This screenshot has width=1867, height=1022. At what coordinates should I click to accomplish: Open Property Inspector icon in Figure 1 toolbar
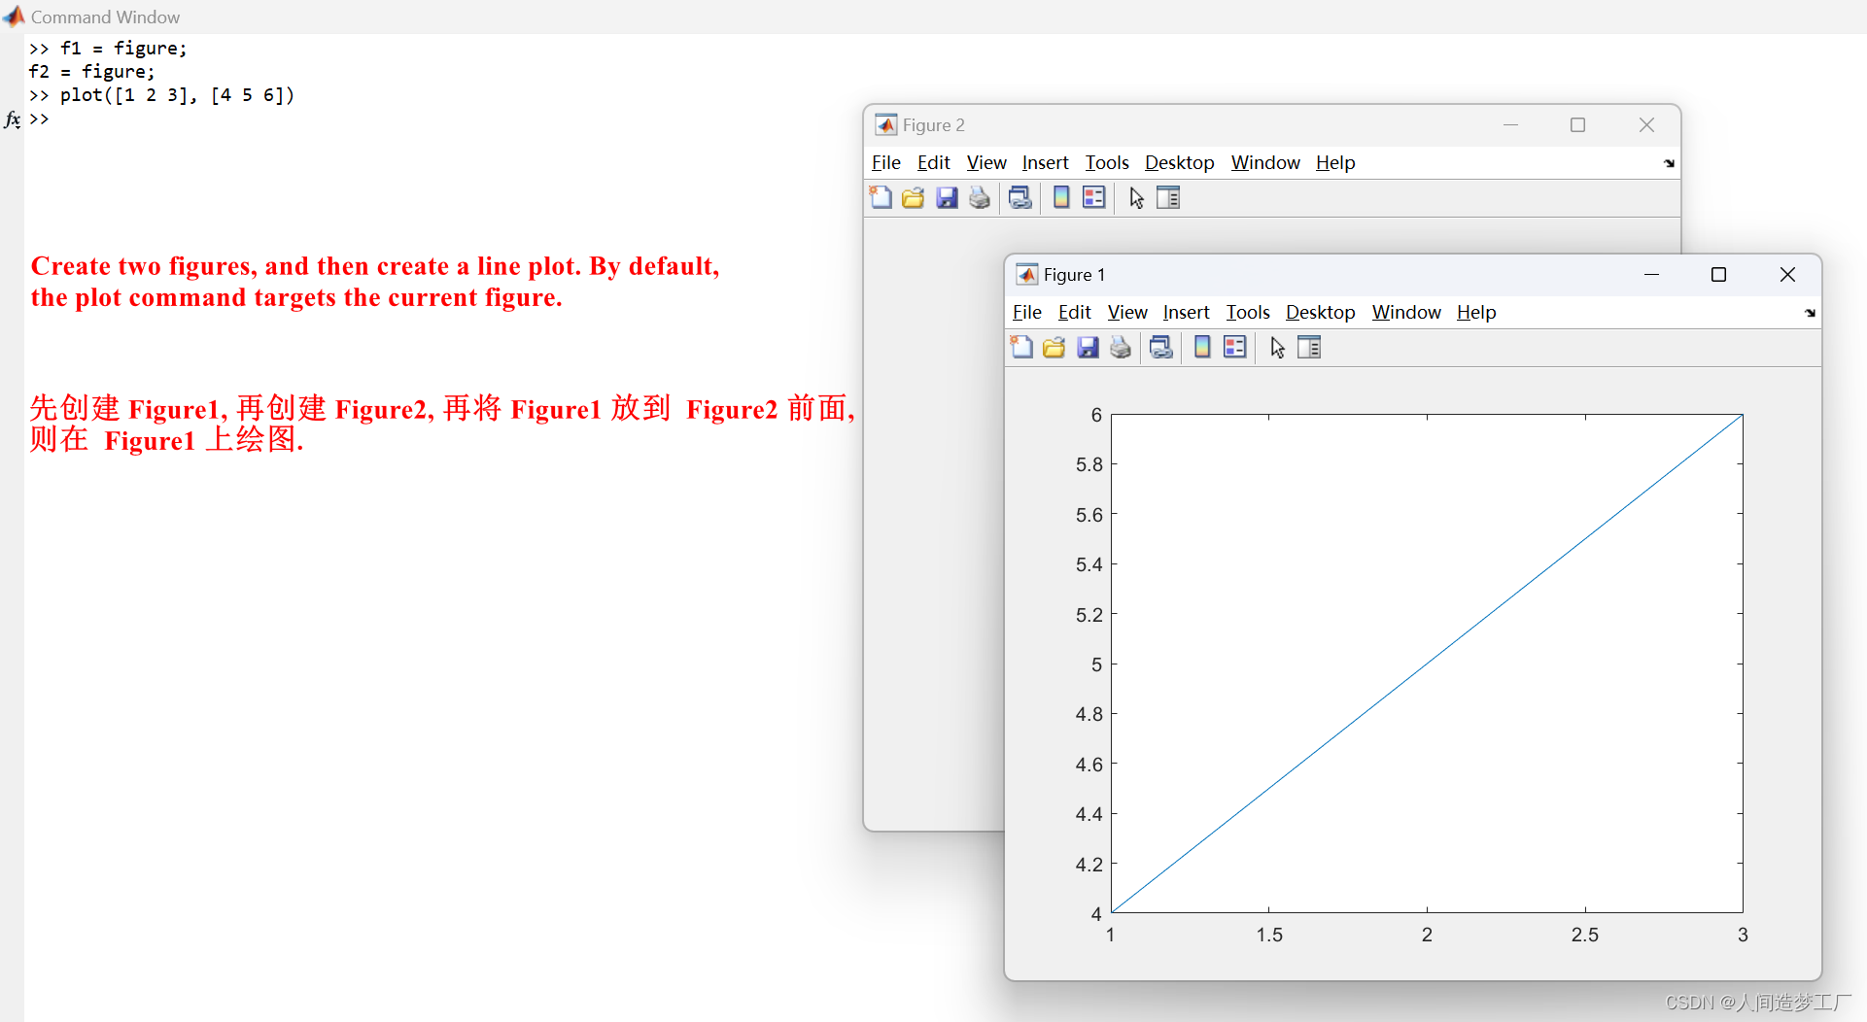pyautogui.click(x=1309, y=347)
